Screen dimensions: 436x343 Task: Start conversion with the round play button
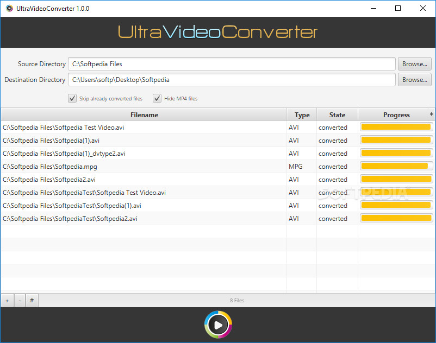click(219, 325)
